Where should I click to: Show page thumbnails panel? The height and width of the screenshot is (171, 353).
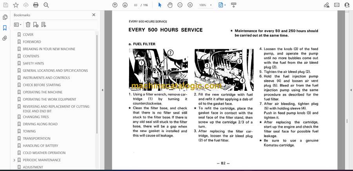(5, 17)
